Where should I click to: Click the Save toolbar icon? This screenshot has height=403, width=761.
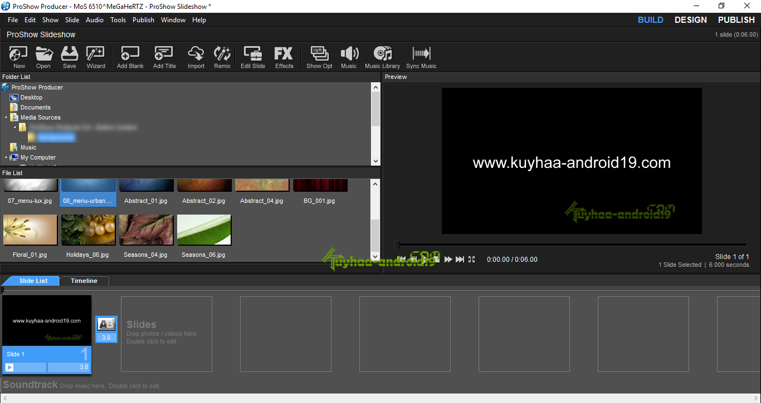pyautogui.click(x=70, y=57)
